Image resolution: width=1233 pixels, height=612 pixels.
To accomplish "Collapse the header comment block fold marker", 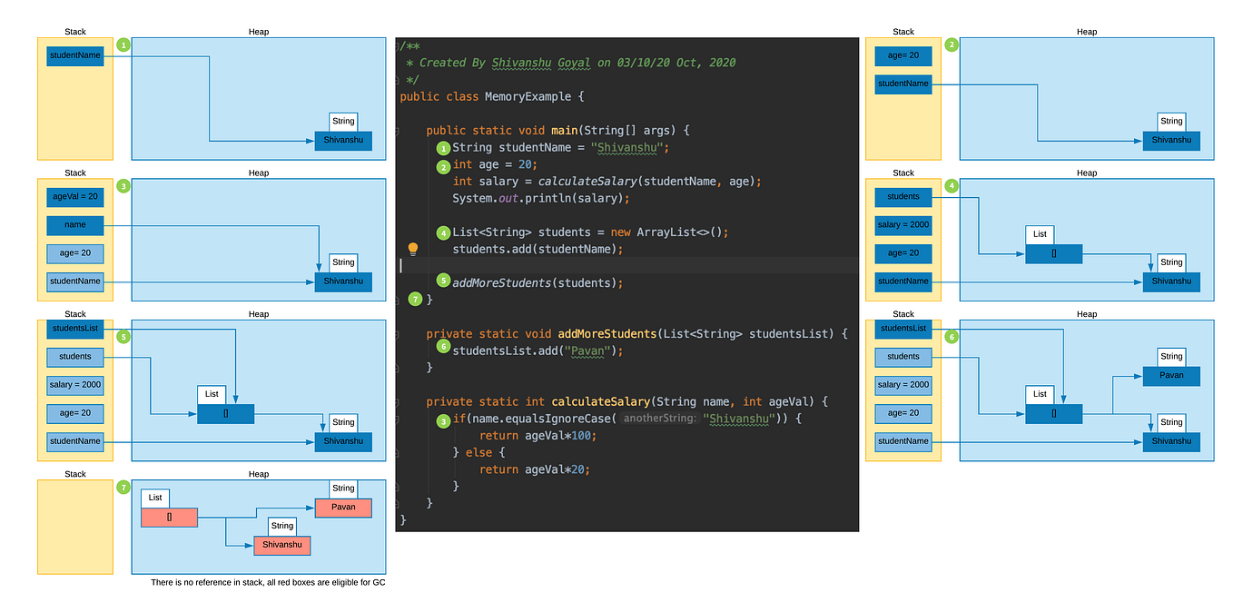I will pos(398,44).
